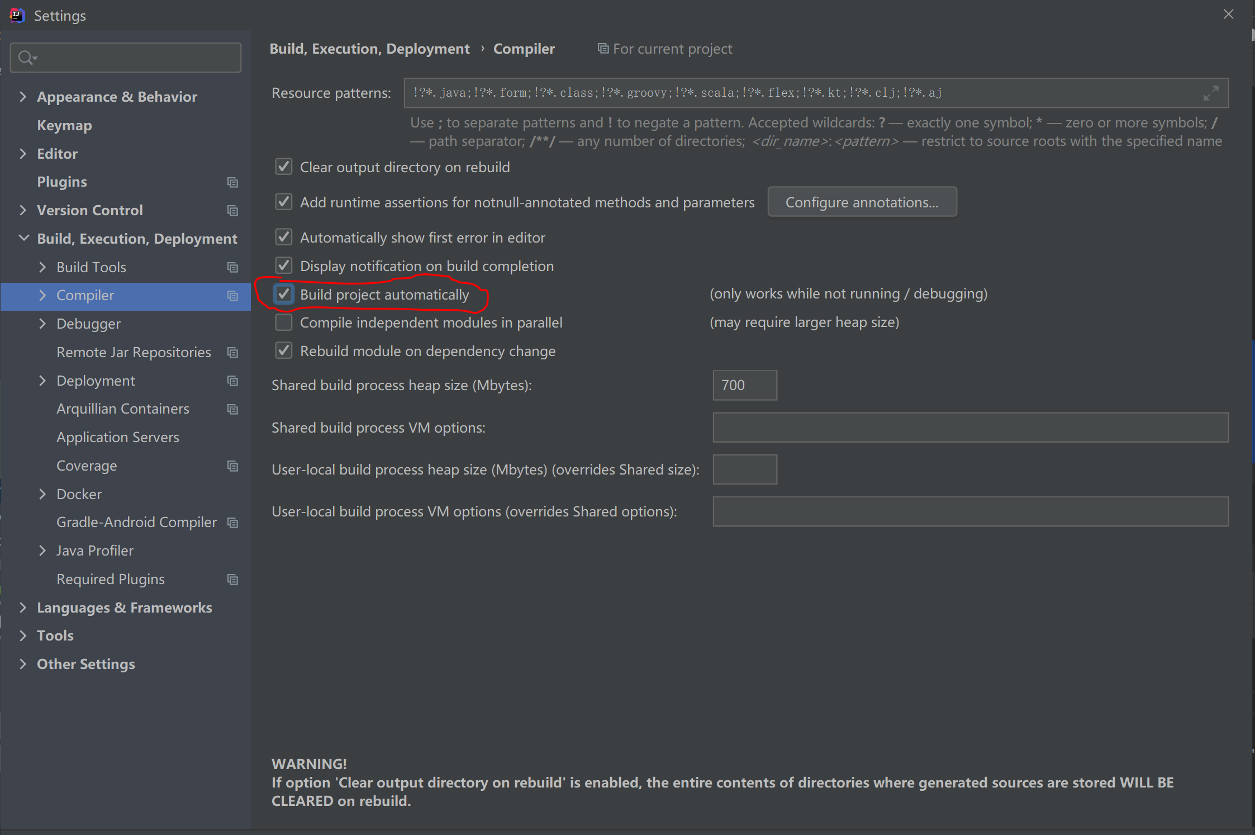The height and width of the screenshot is (835, 1255).
Task: Click Build, Execution, Deployment breadcrumb
Action: [x=369, y=49]
